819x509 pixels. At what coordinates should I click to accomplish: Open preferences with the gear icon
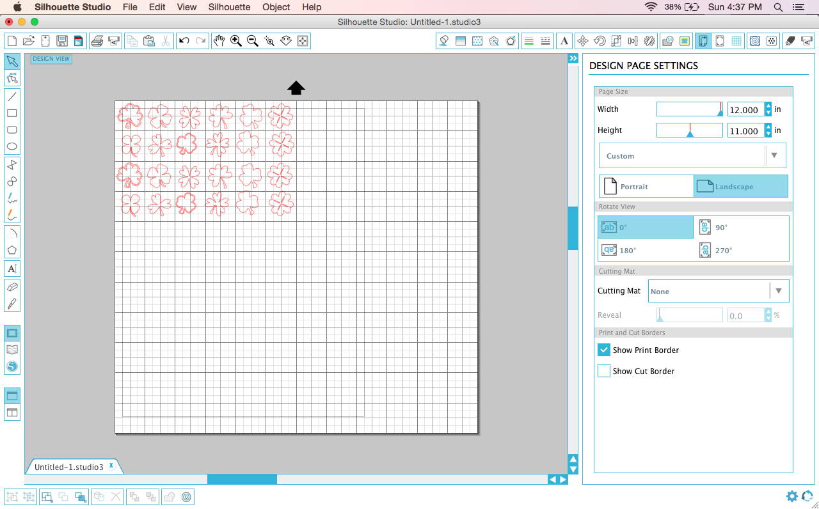click(x=792, y=496)
